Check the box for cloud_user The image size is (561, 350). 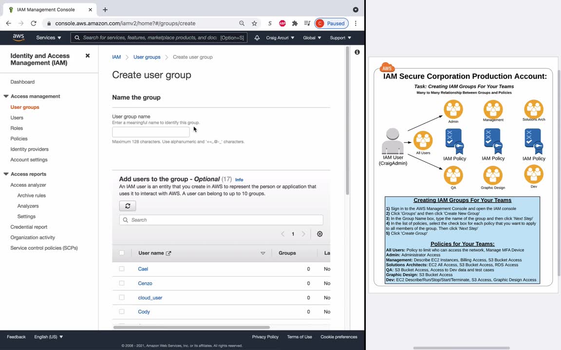pyautogui.click(x=122, y=297)
